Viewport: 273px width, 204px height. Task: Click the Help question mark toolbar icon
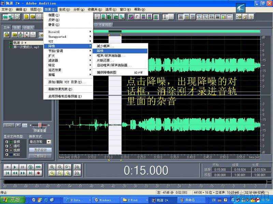coord(251,17)
